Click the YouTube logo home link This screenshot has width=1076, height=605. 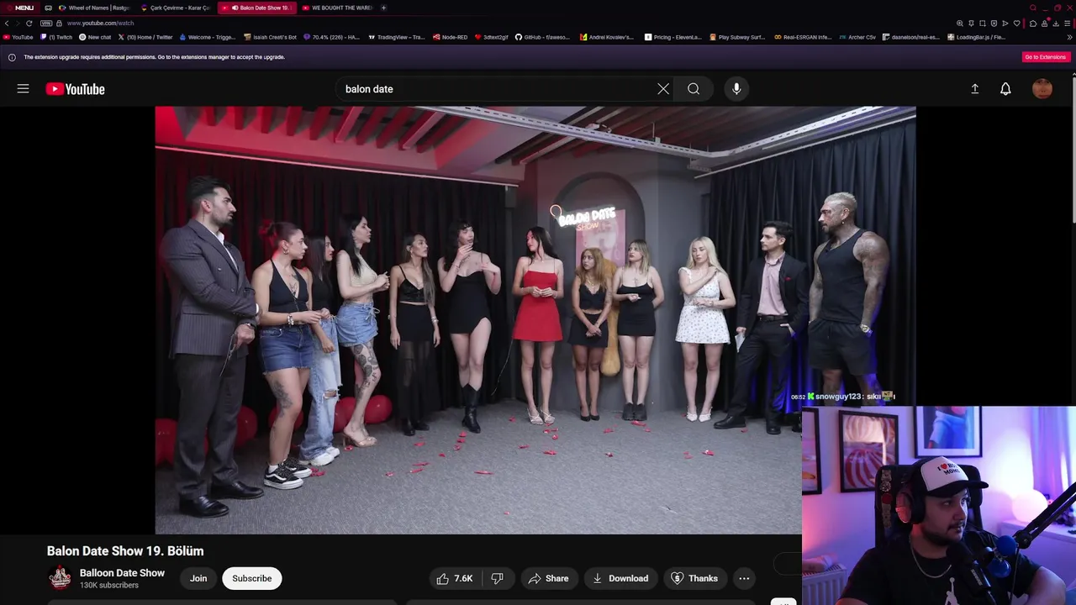click(x=76, y=89)
